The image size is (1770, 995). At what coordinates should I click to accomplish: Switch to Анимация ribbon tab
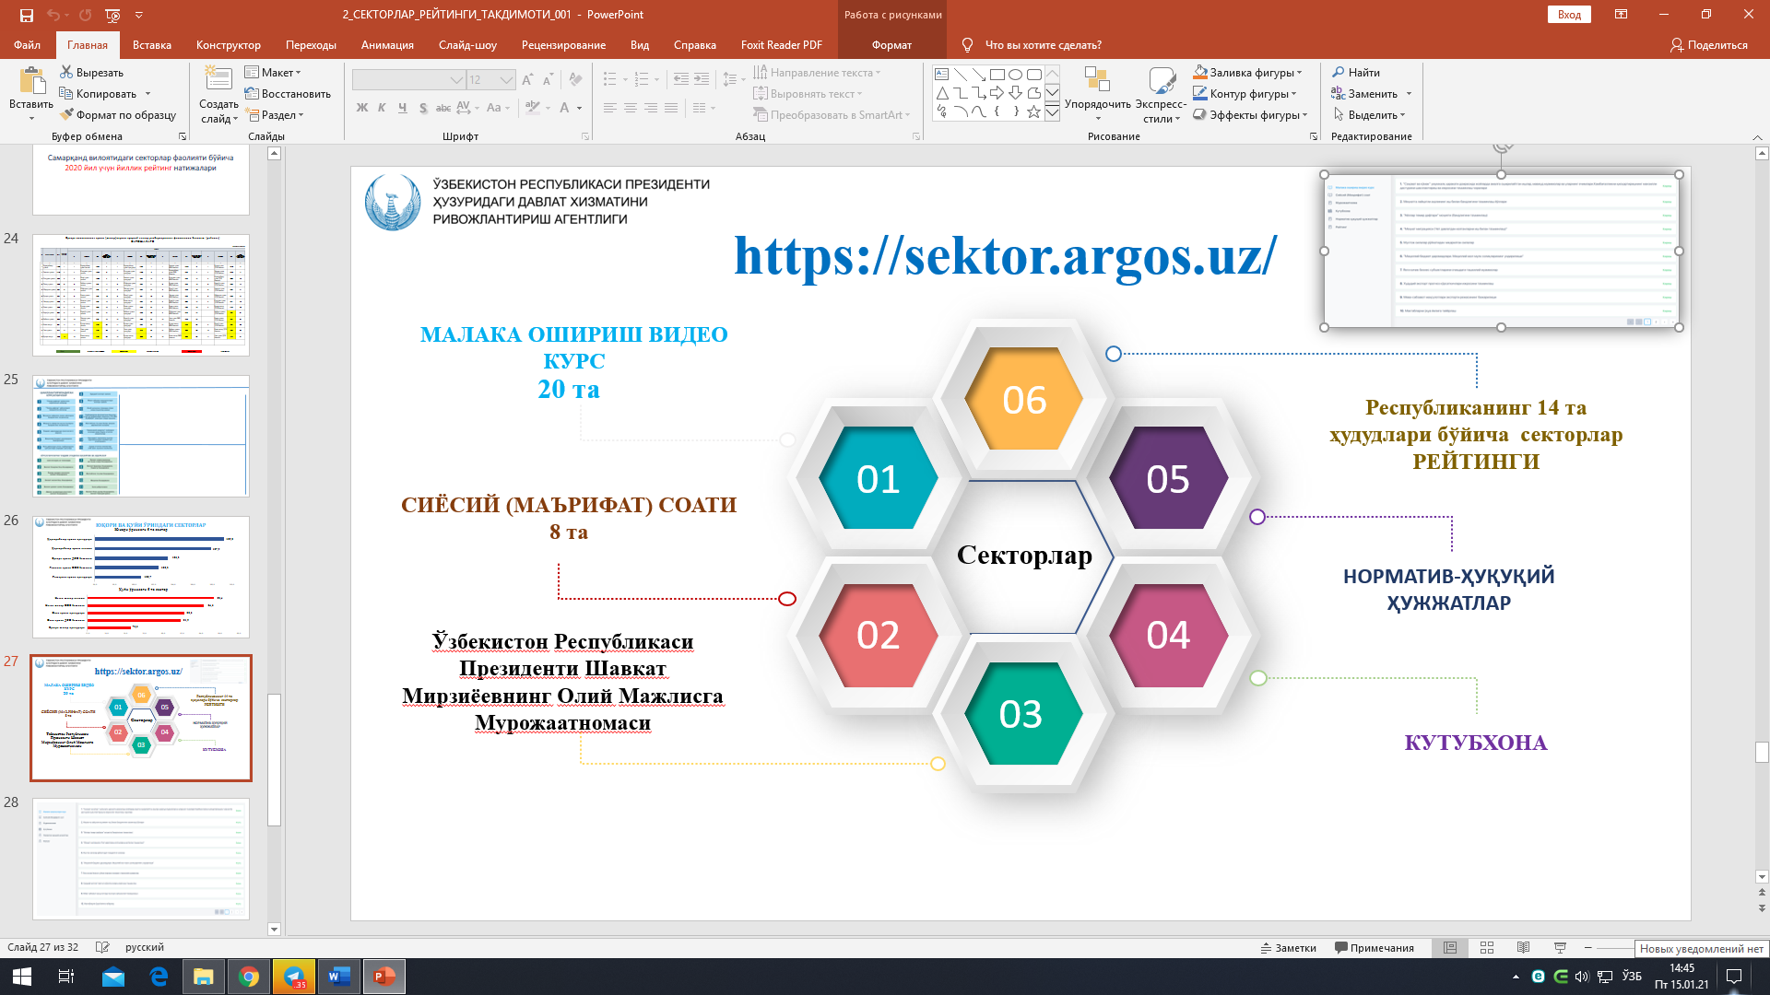tap(387, 44)
